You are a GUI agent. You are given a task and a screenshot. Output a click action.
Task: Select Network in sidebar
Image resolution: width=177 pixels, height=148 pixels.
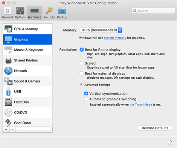27,71
